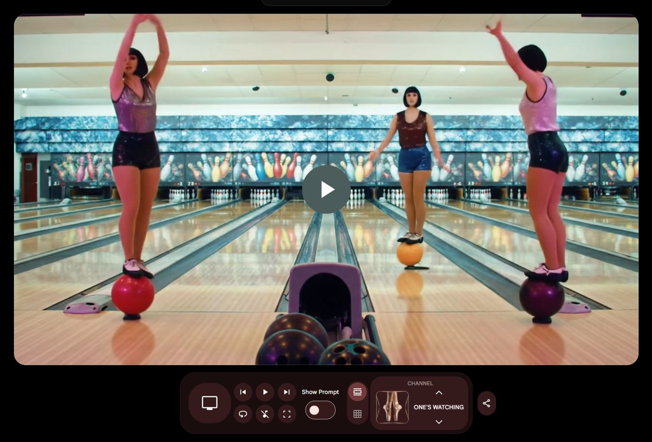
Task: Switch to the grid view layout
Action: coord(357,414)
